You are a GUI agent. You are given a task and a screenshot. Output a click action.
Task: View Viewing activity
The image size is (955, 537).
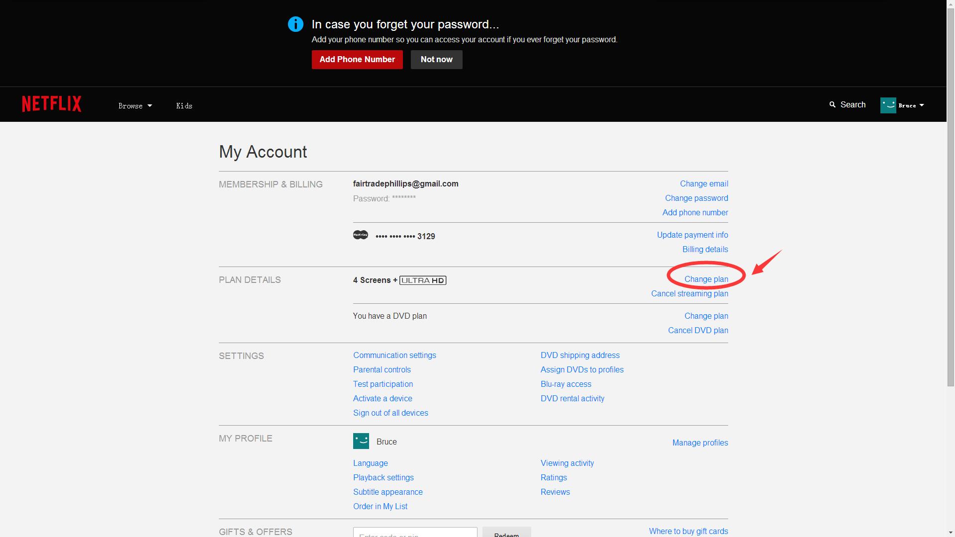(x=567, y=463)
